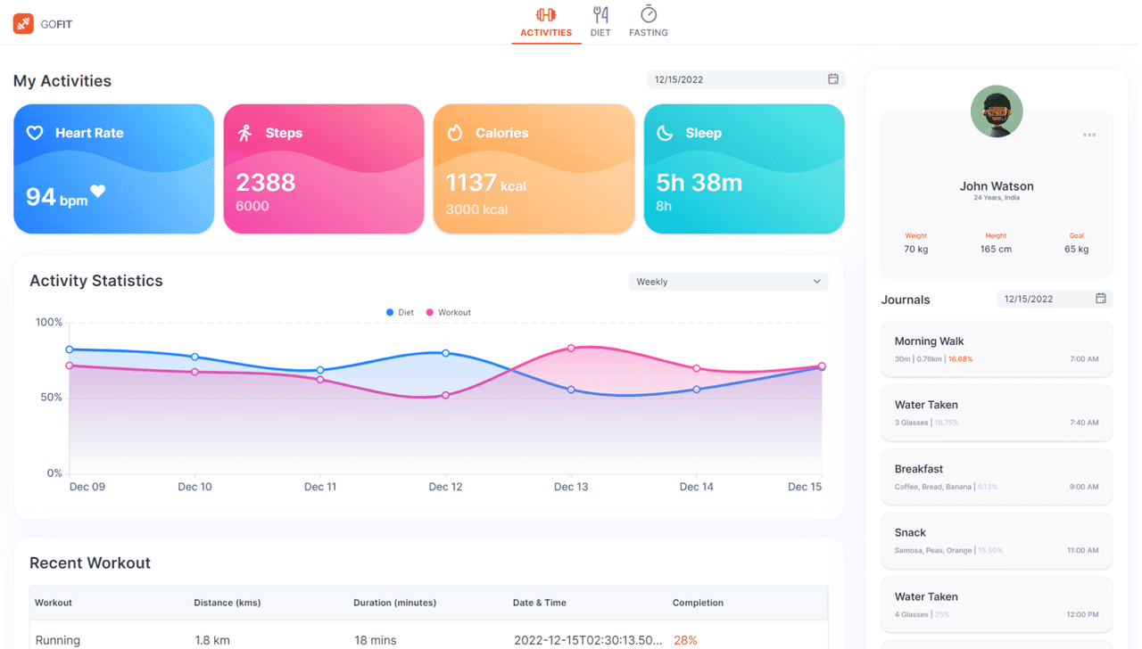Screen dimensions: 1142x649
Task: Click the 1.8 km distance cell
Action: [211, 640]
